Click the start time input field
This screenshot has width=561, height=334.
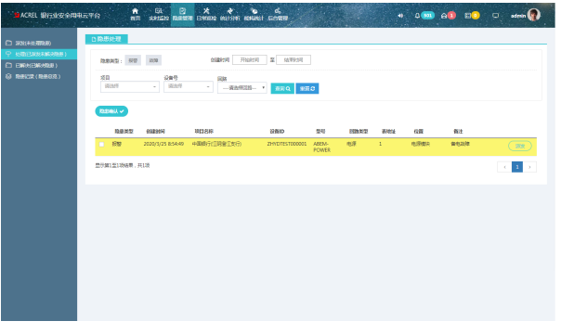pyautogui.click(x=249, y=59)
